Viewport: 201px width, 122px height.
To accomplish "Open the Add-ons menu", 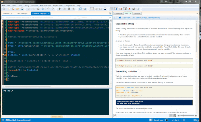I will pos(34,5).
